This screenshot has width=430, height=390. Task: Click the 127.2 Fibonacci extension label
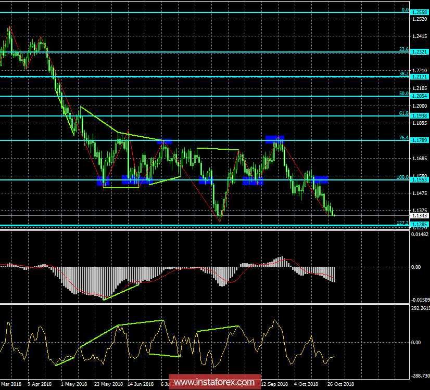click(x=402, y=223)
